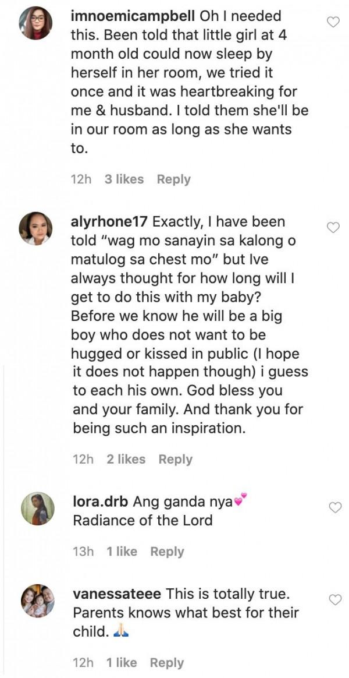This screenshot has height=678, width=349.
Task: Reply to vanessateee's comment
Action: [167, 662]
